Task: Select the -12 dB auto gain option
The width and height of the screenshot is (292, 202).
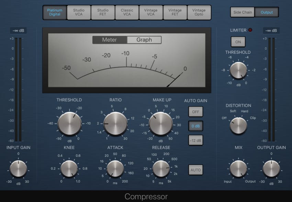Action: coord(195,140)
